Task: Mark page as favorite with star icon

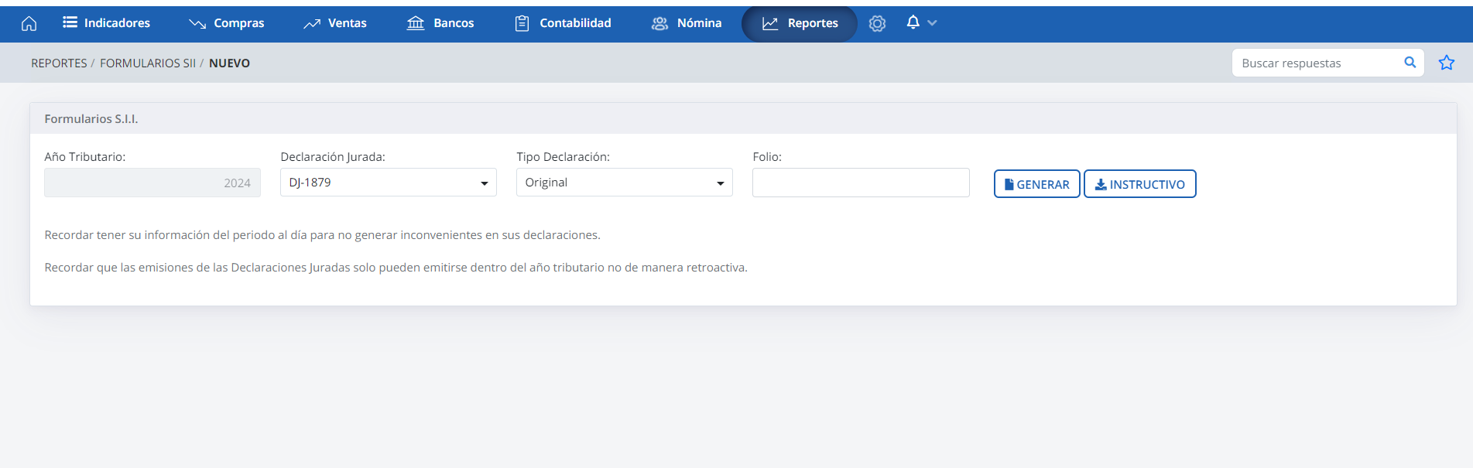Action: pyautogui.click(x=1446, y=63)
